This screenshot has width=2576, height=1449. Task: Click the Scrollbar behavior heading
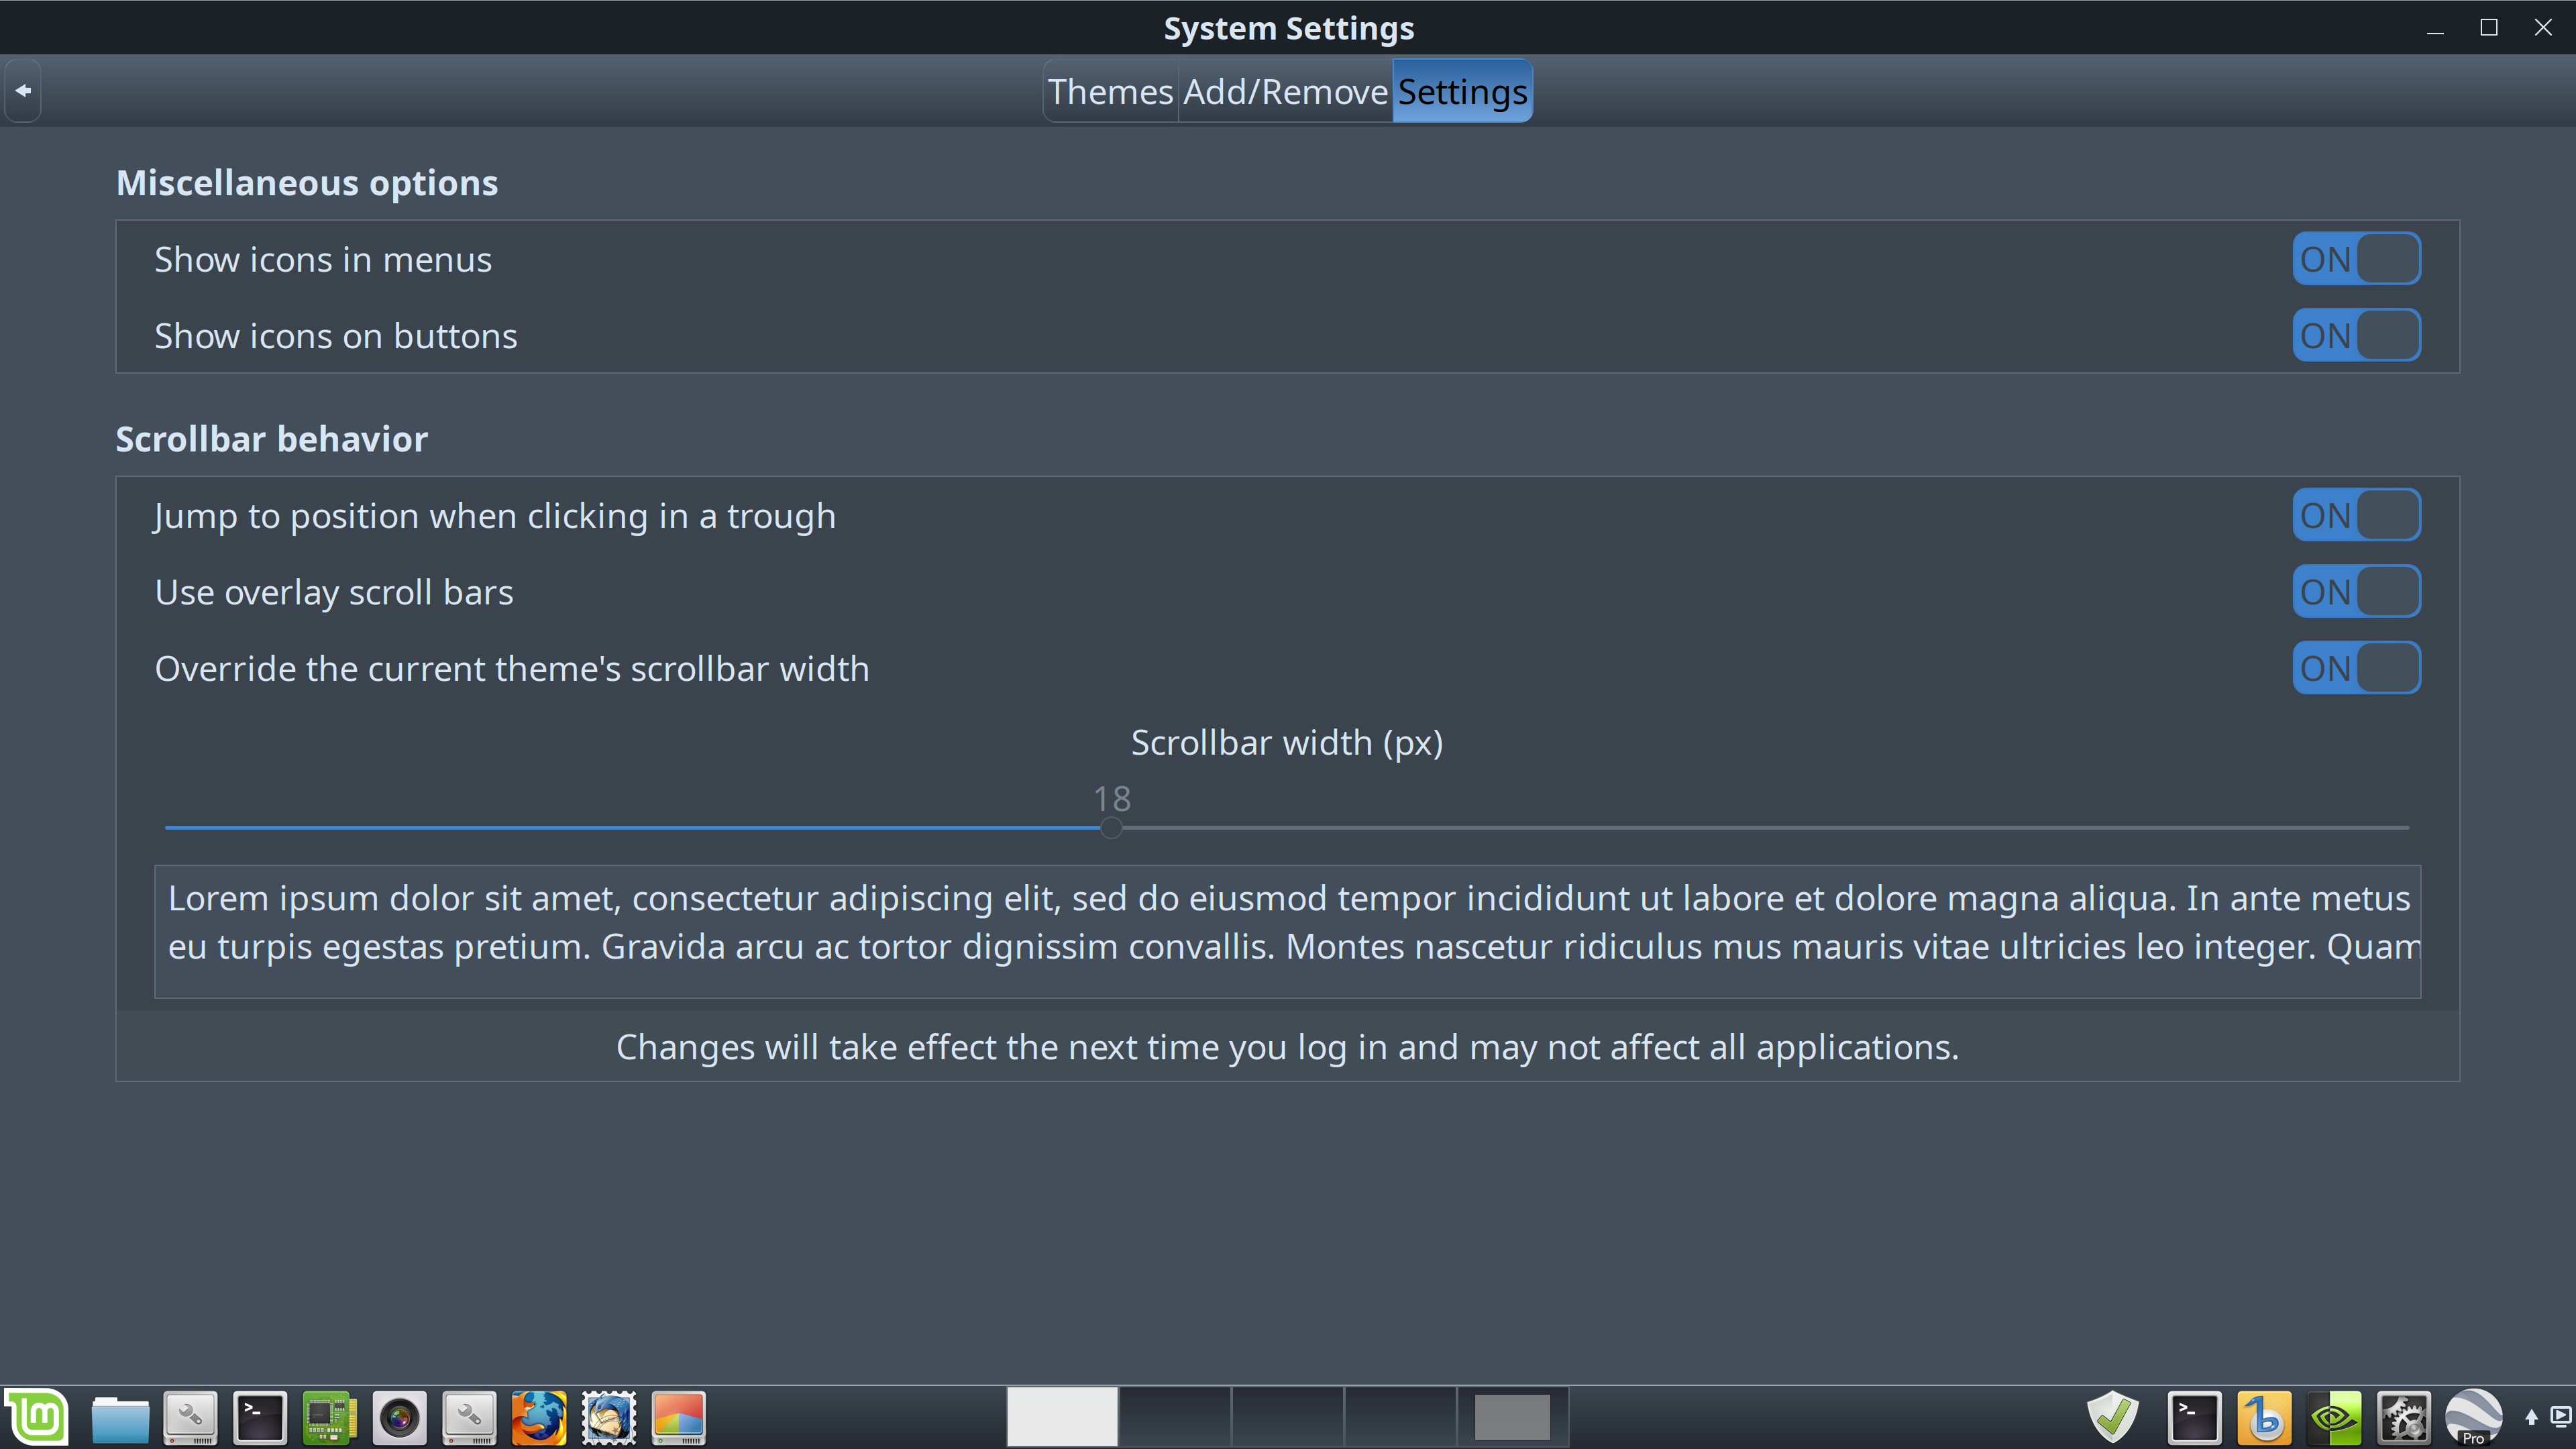pyautogui.click(x=272, y=439)
